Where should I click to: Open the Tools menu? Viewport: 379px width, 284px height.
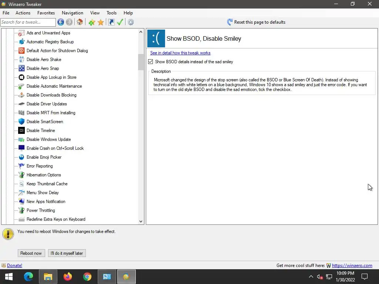111,13
